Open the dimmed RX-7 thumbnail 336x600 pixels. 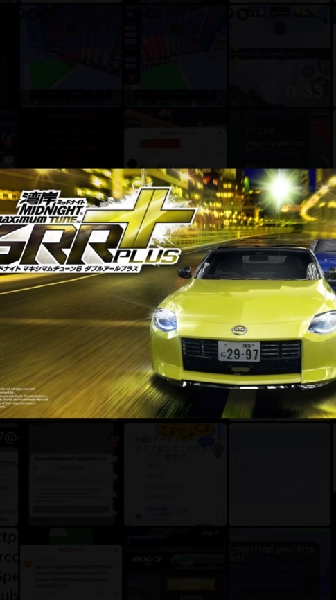[175, 564]
